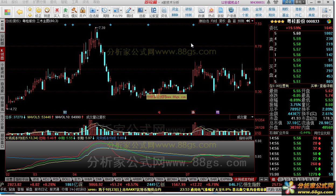336x196 pixels.
Task: Open the 查看详细 link
Action: (x=326, y=86)
